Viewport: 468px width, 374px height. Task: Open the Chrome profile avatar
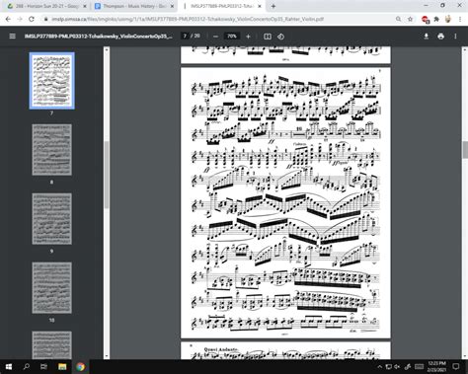448,19
